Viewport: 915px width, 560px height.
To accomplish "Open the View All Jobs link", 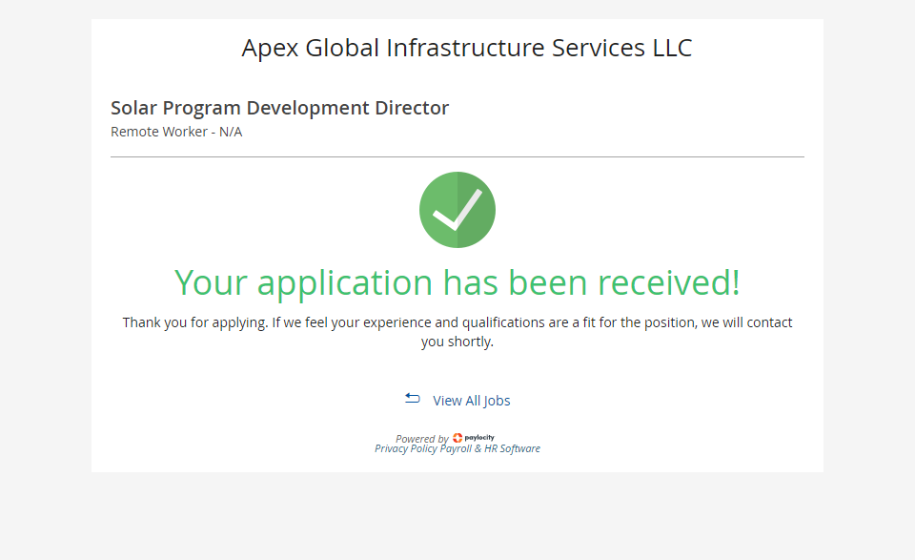I will (471, 401).
